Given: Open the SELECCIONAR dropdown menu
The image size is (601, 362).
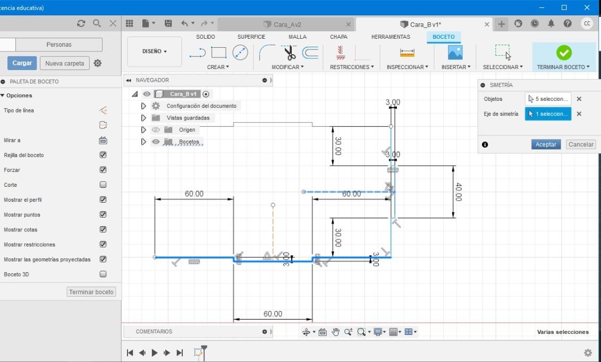Looking at the screenshot, I should [503, 67].
